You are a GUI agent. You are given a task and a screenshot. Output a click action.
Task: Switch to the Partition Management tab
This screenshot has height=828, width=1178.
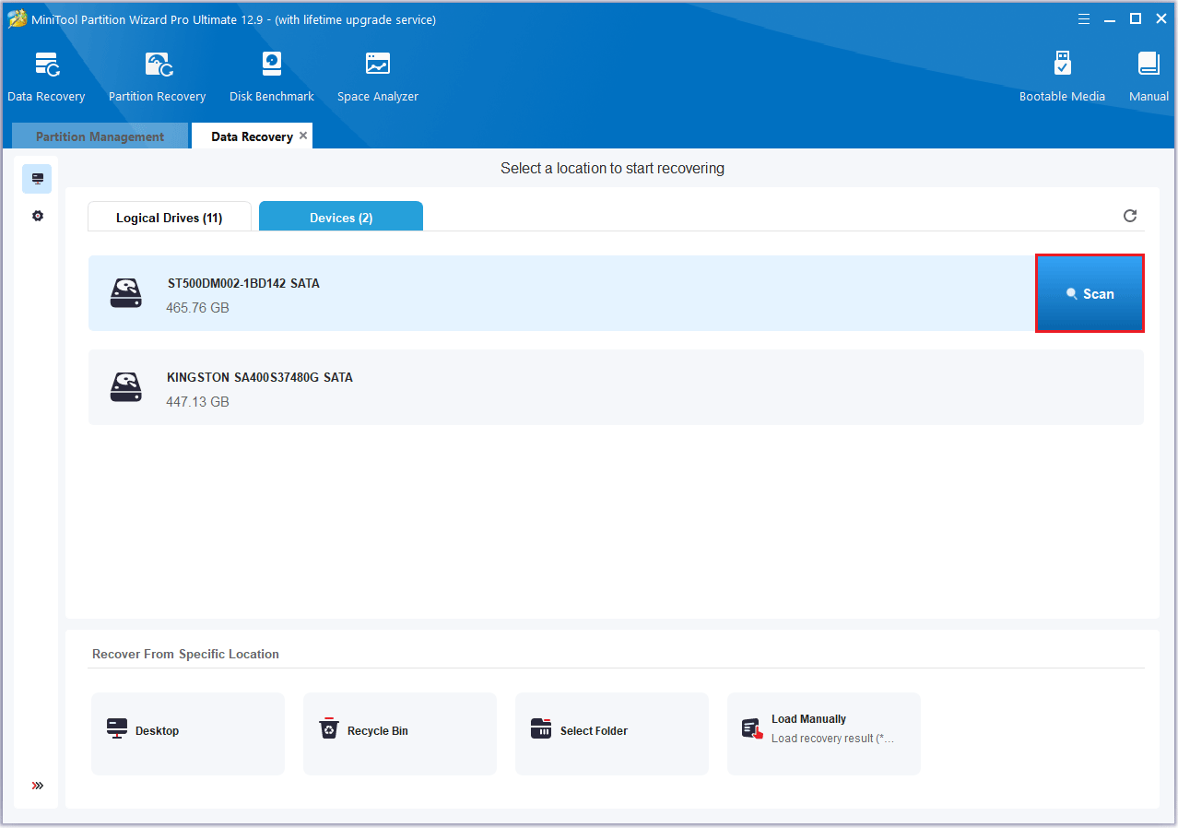point(100,136)
